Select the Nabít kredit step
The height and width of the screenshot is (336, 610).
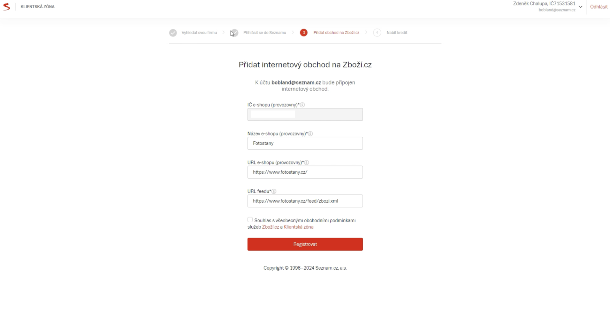pyautogui.click(x=397, y=33)
